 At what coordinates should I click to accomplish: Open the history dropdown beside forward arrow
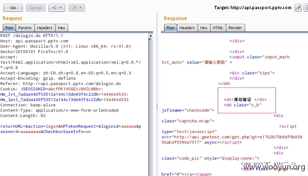coord(81,8)
